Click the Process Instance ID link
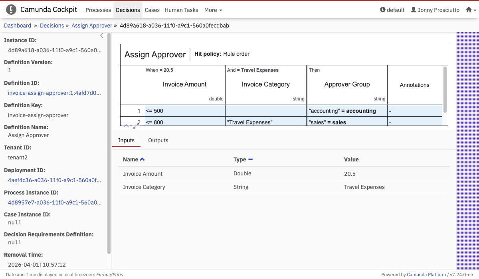The height and width of the screenshot is (279, 479). coord(54,202)
